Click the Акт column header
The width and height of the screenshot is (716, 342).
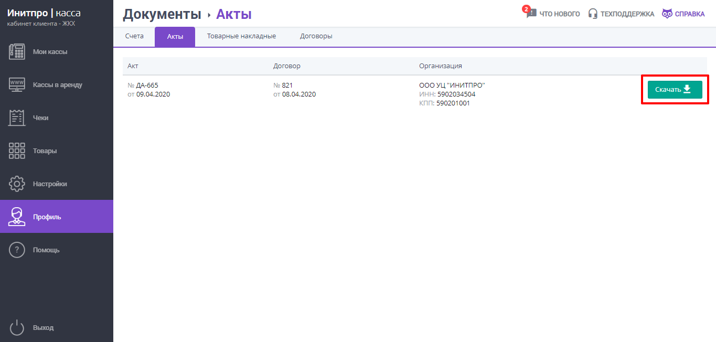133,66
